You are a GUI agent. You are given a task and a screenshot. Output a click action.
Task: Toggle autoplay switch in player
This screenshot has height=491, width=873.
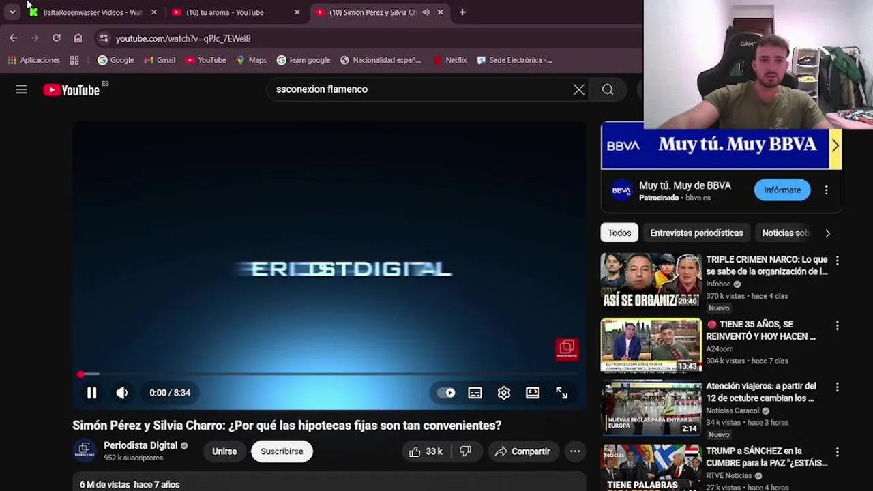446,393
